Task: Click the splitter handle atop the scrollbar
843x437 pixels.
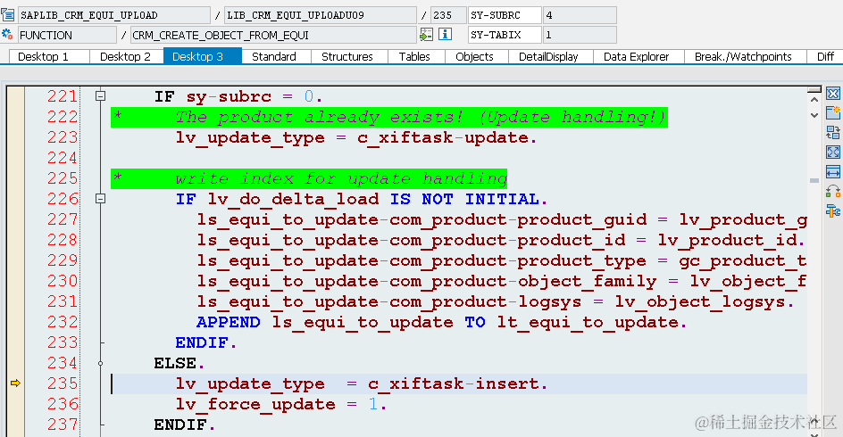Action: point(814,89)
